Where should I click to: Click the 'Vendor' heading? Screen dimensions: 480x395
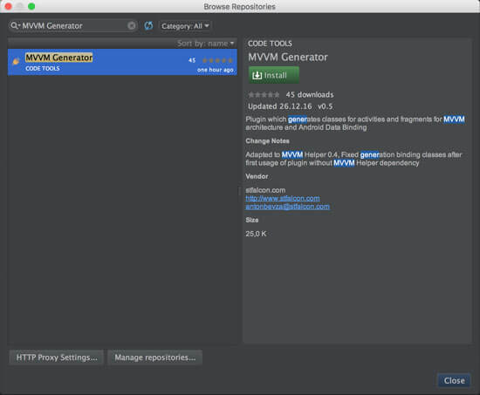click(x=257, y=176)
